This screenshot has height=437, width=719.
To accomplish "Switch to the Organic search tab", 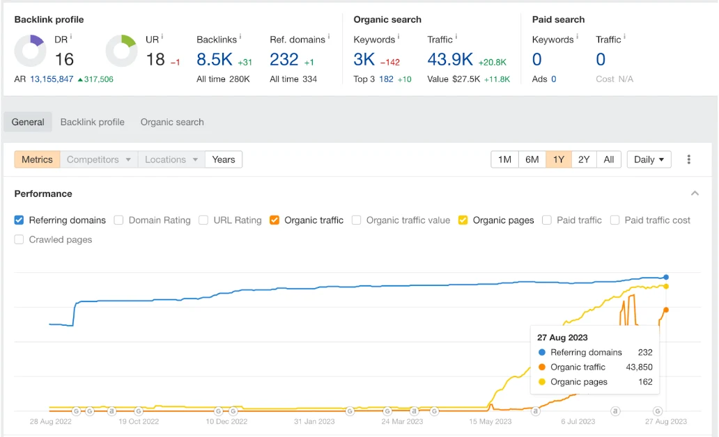I will (171, 122).
